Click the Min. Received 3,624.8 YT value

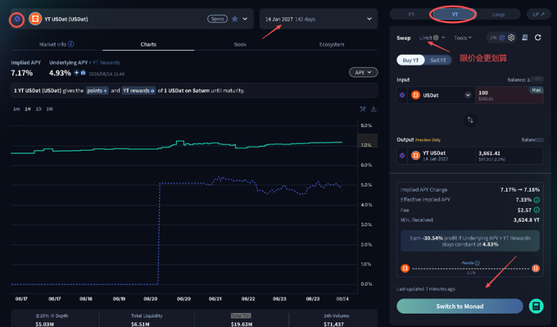pyautogui.click(x=527, y=220)
